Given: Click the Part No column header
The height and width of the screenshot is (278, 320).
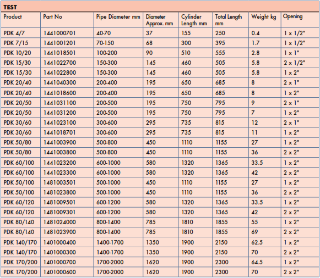Looking at the screenshot, I should click(52, 16).
